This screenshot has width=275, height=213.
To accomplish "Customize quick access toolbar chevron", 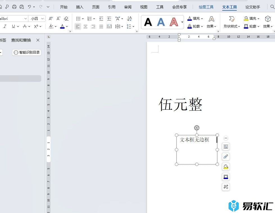I will tap(48, 7).
